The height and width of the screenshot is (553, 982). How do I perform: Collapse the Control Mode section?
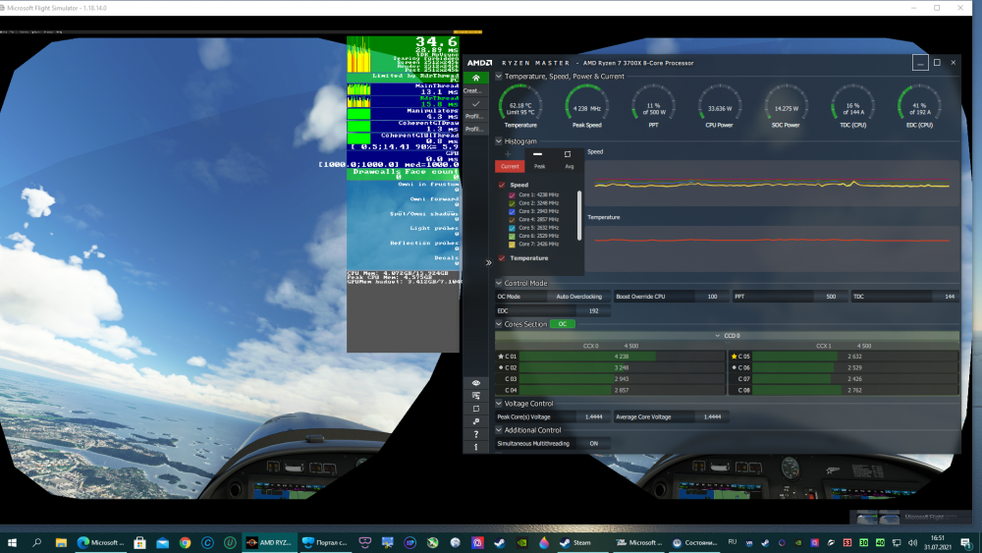499,283
